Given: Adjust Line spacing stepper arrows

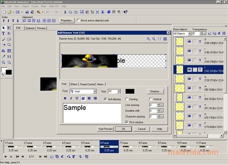Looking at the screenshot, I should click(158, 105).
